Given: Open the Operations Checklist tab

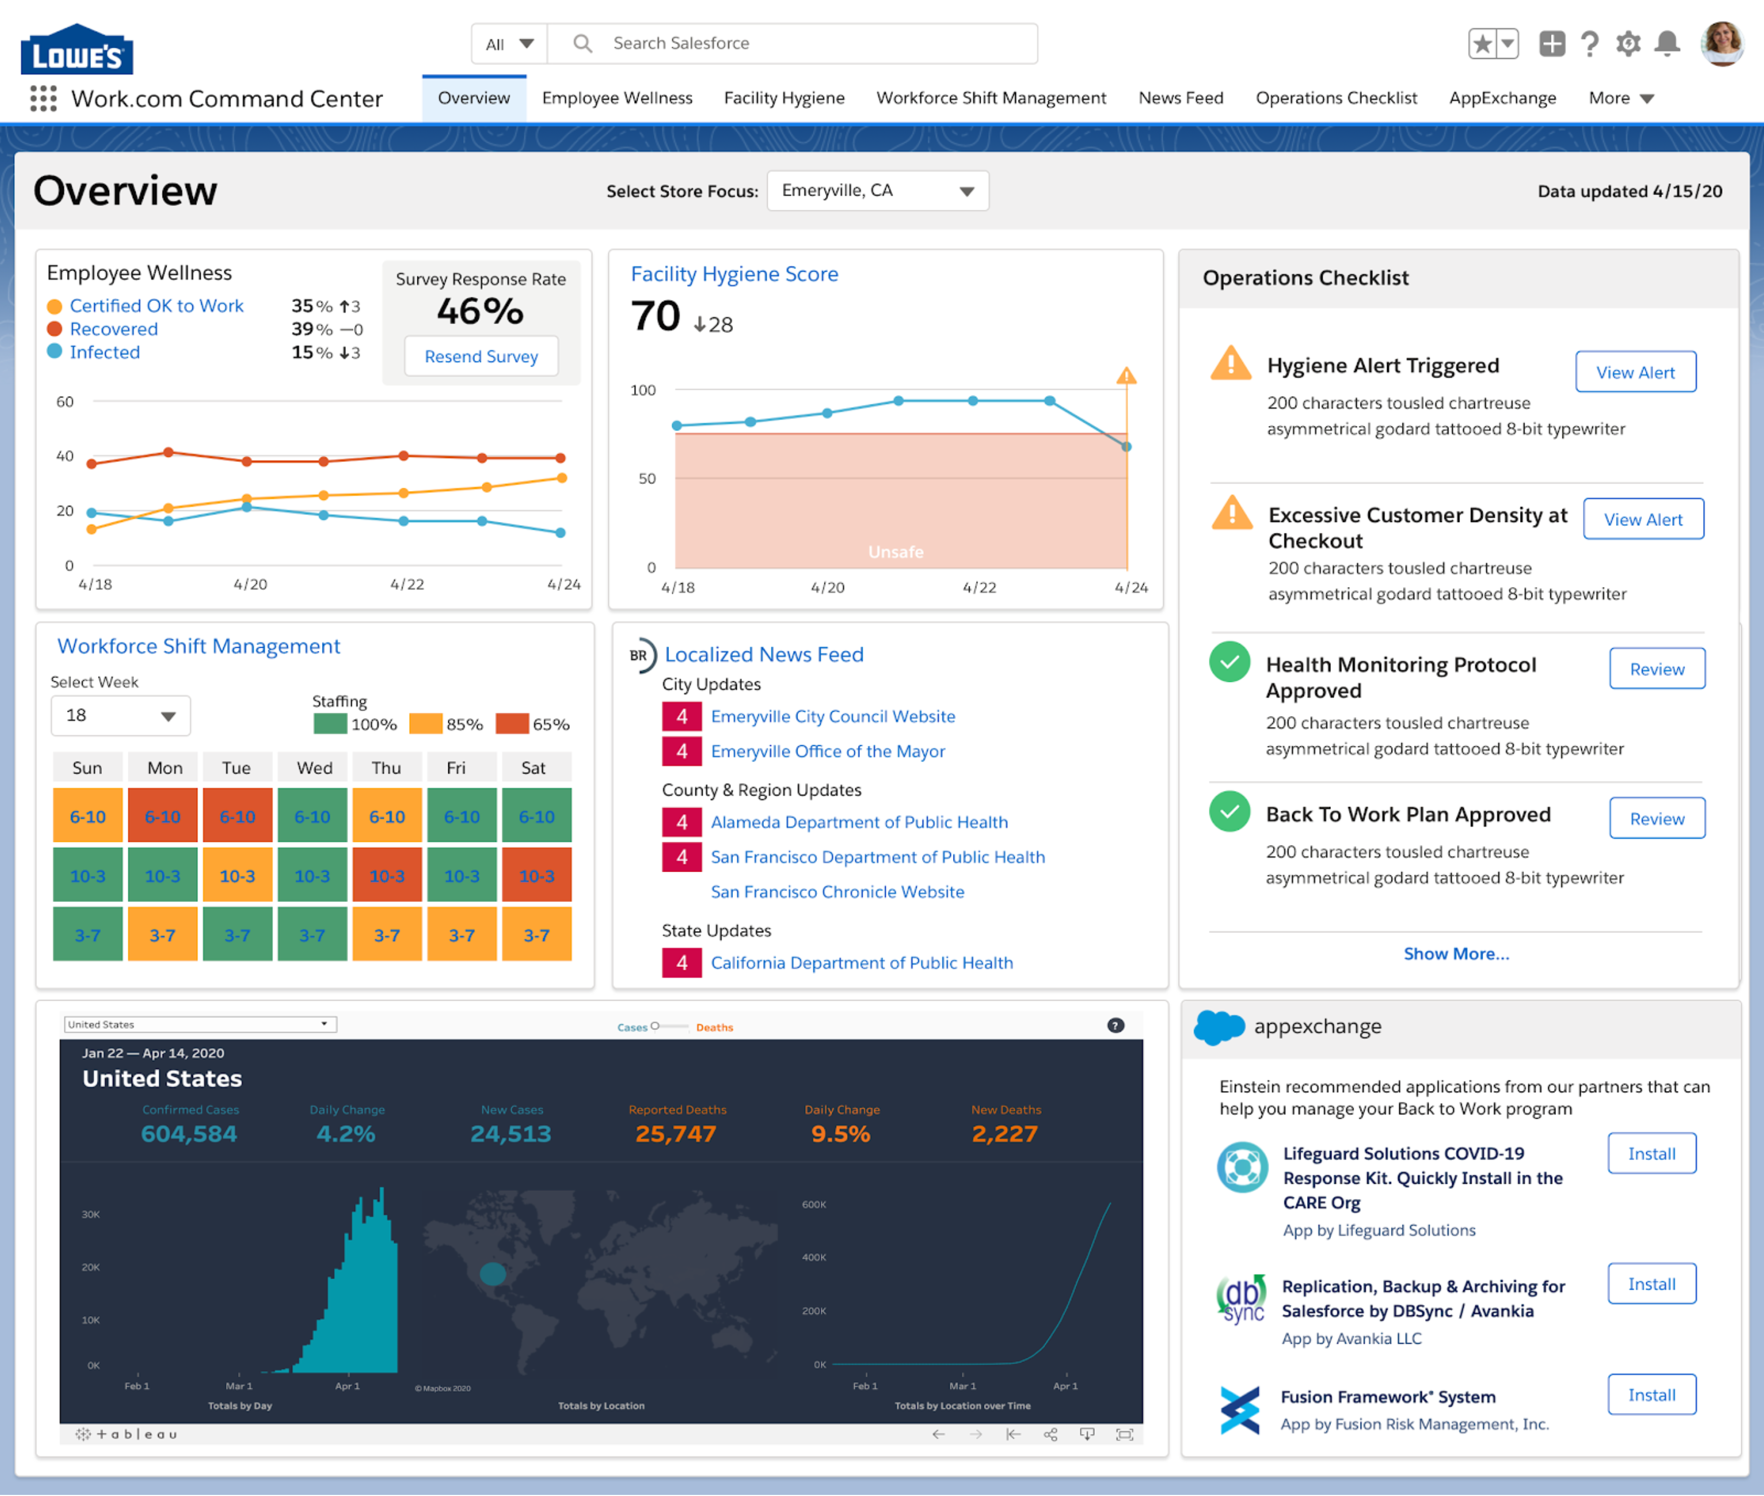Looking at the screenshot, I should click(x=1337, y=98).
